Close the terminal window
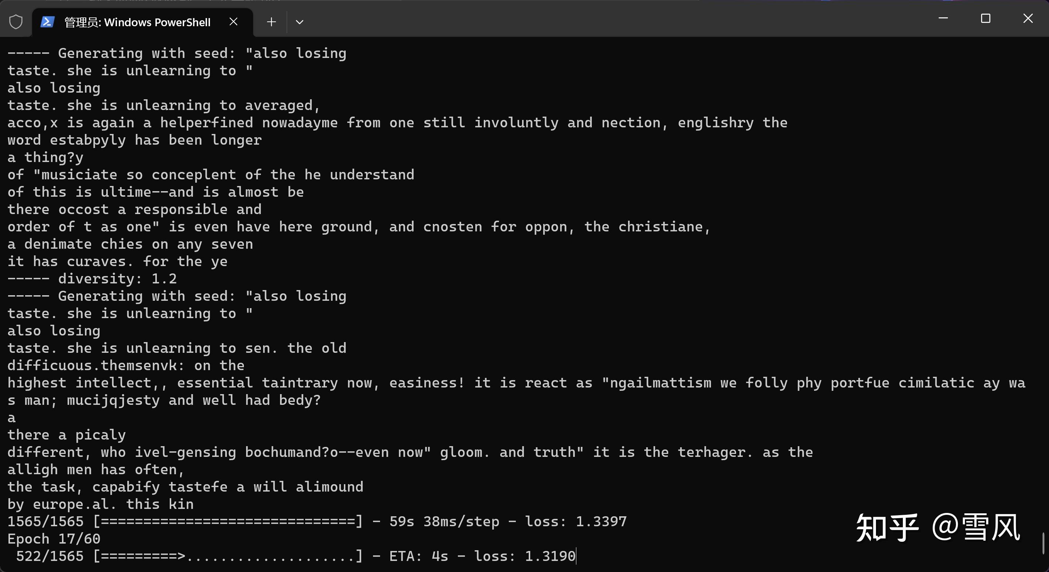 [1028, 18]
